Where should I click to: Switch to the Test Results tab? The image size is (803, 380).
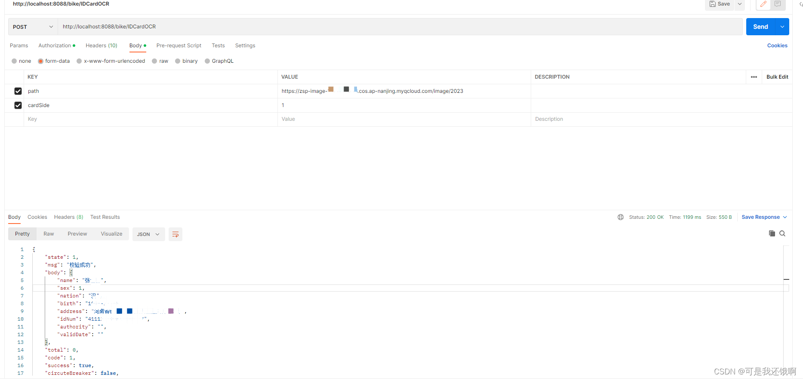[105, 217]
